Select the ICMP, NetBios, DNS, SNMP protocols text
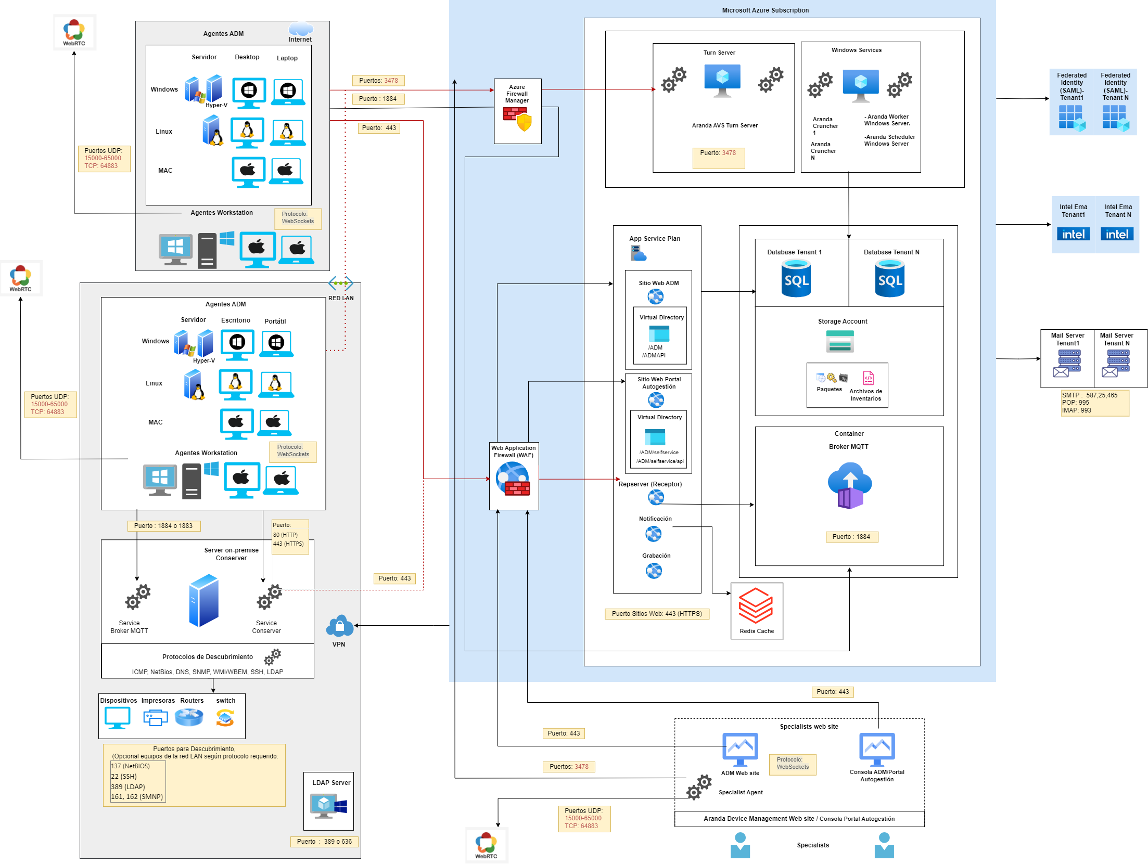The height and width of the screenshot is (864, 1148). (x=208, y=672)
